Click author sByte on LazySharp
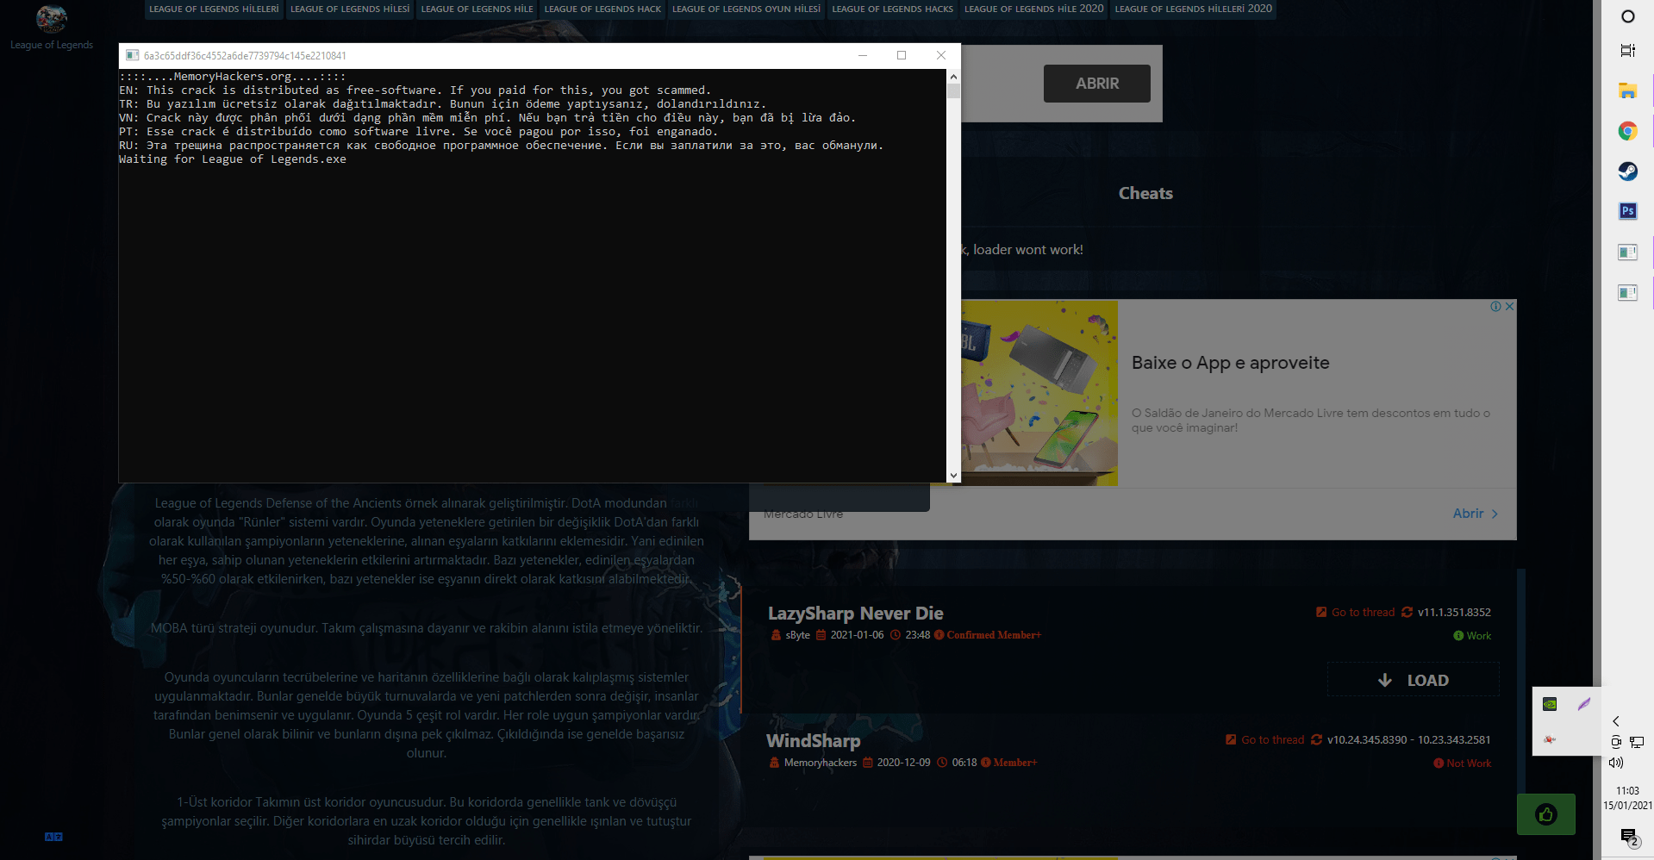The image size is (1654, 860). click(797, 635)
